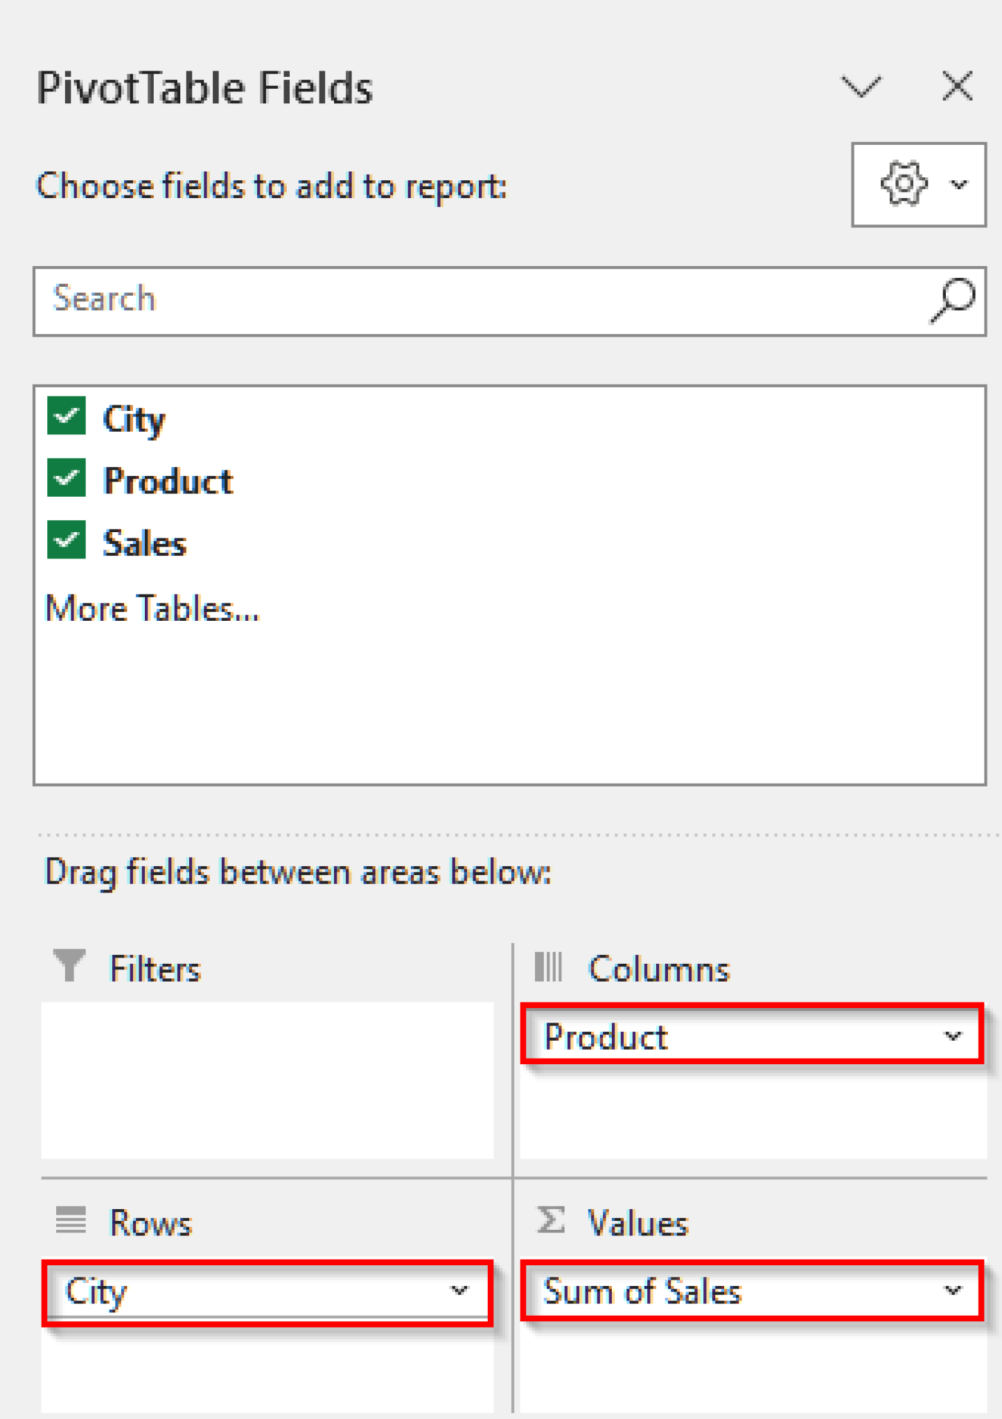Viewport: 1002px width, 1419px height.
Task: Click inside the empty Filters area
Action: (265, 1081)
